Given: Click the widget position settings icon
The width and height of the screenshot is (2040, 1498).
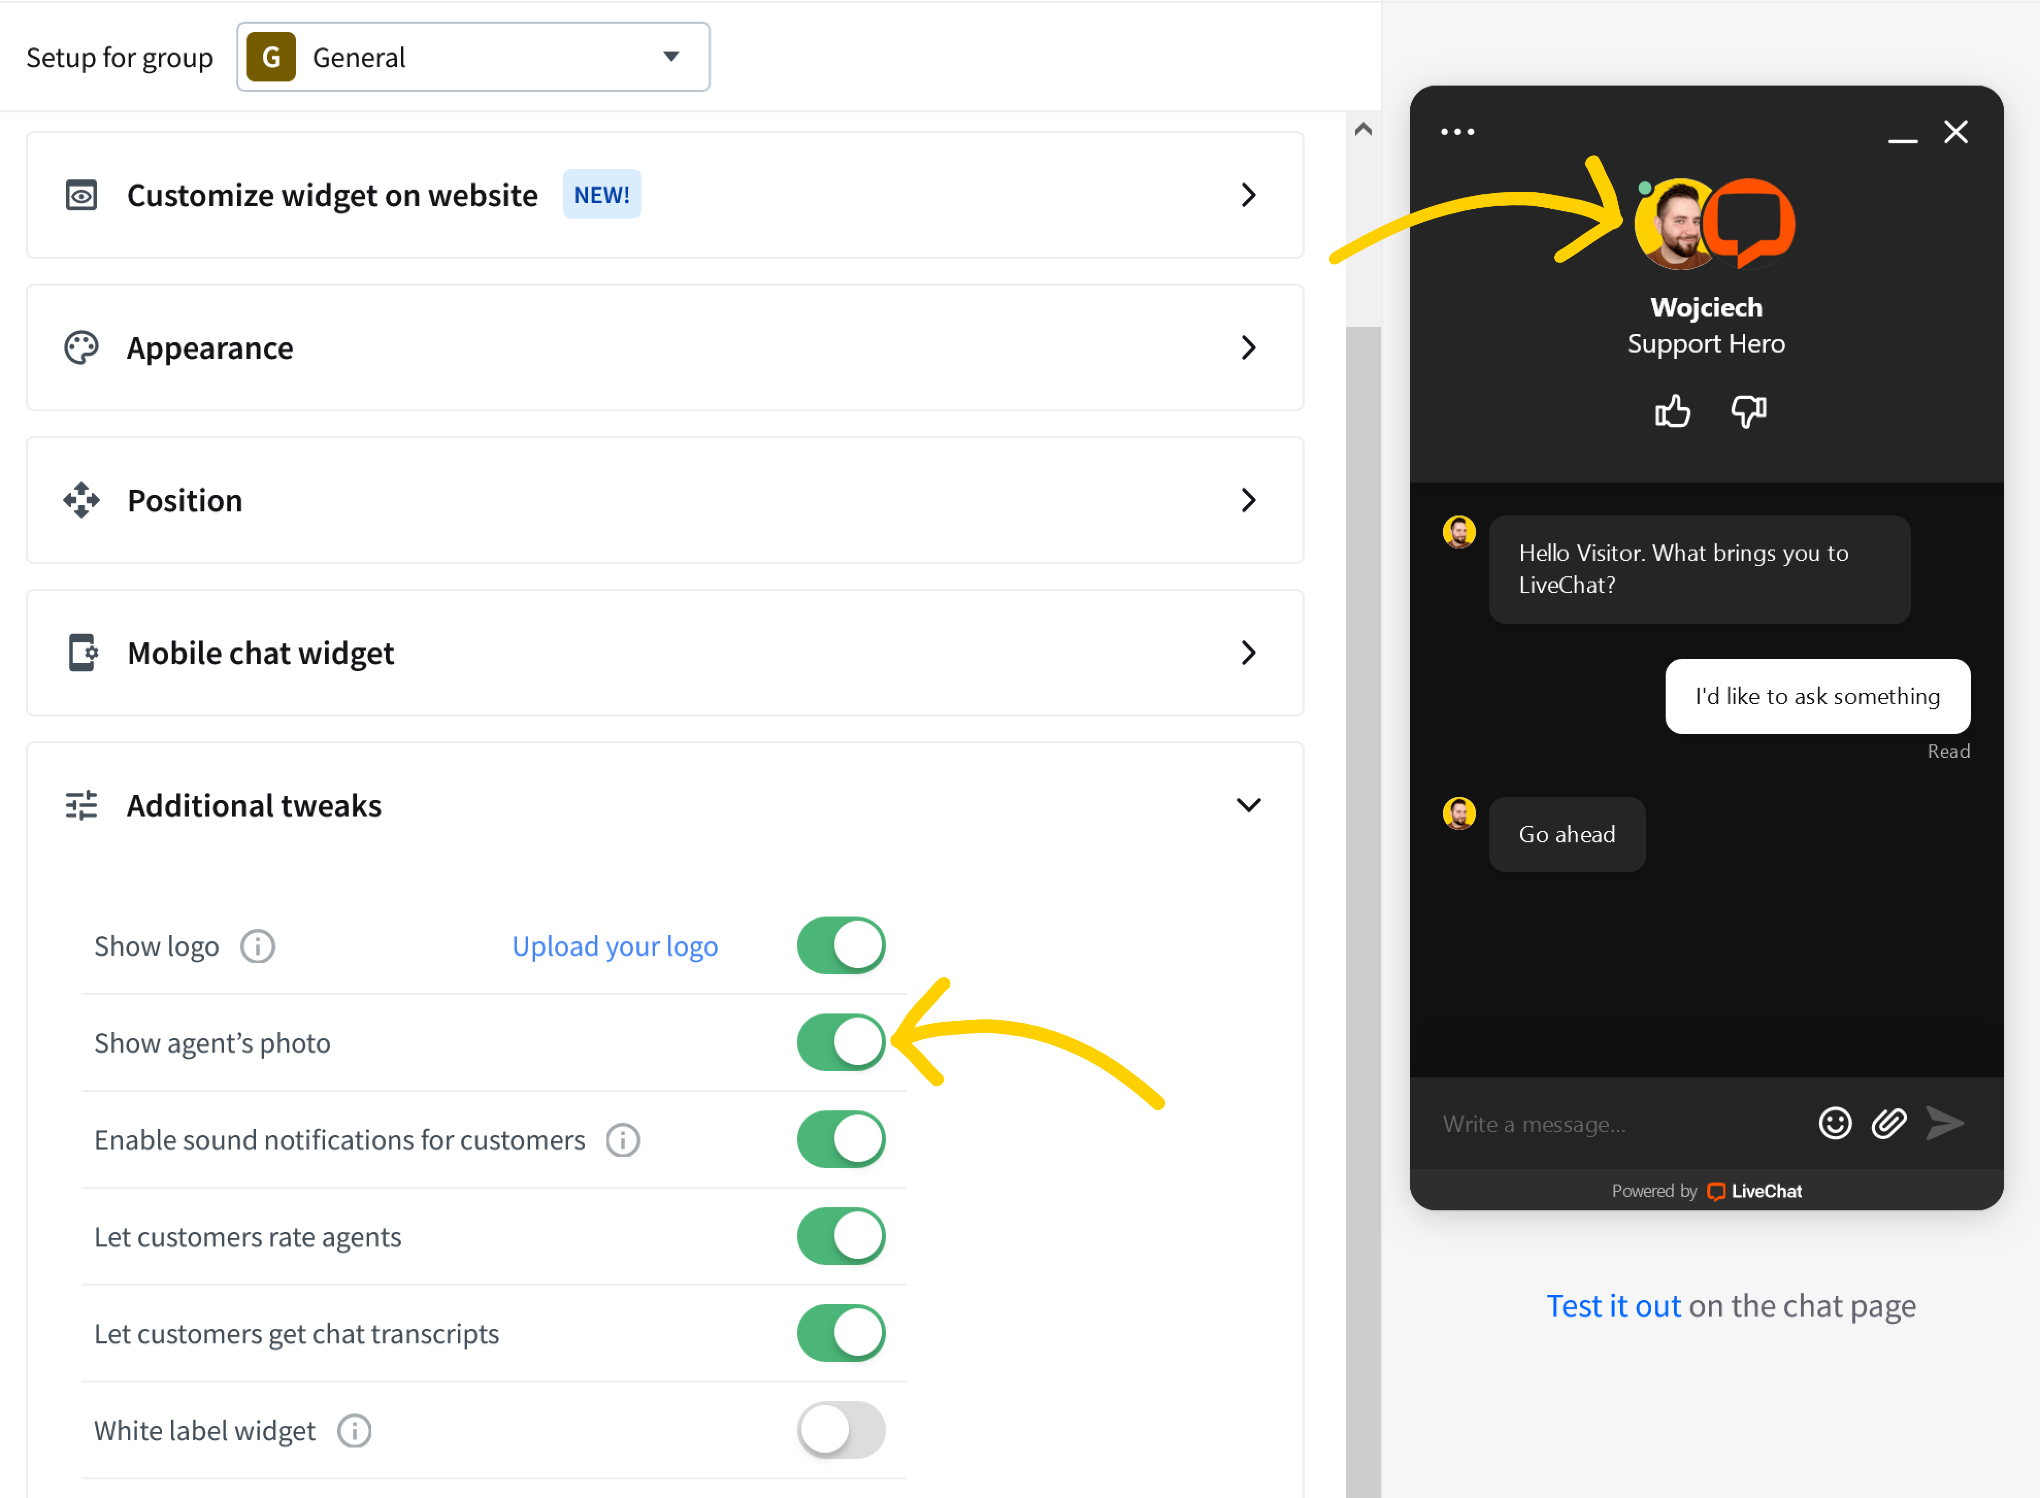Looking at the screenshot, I should coord(83,499).
